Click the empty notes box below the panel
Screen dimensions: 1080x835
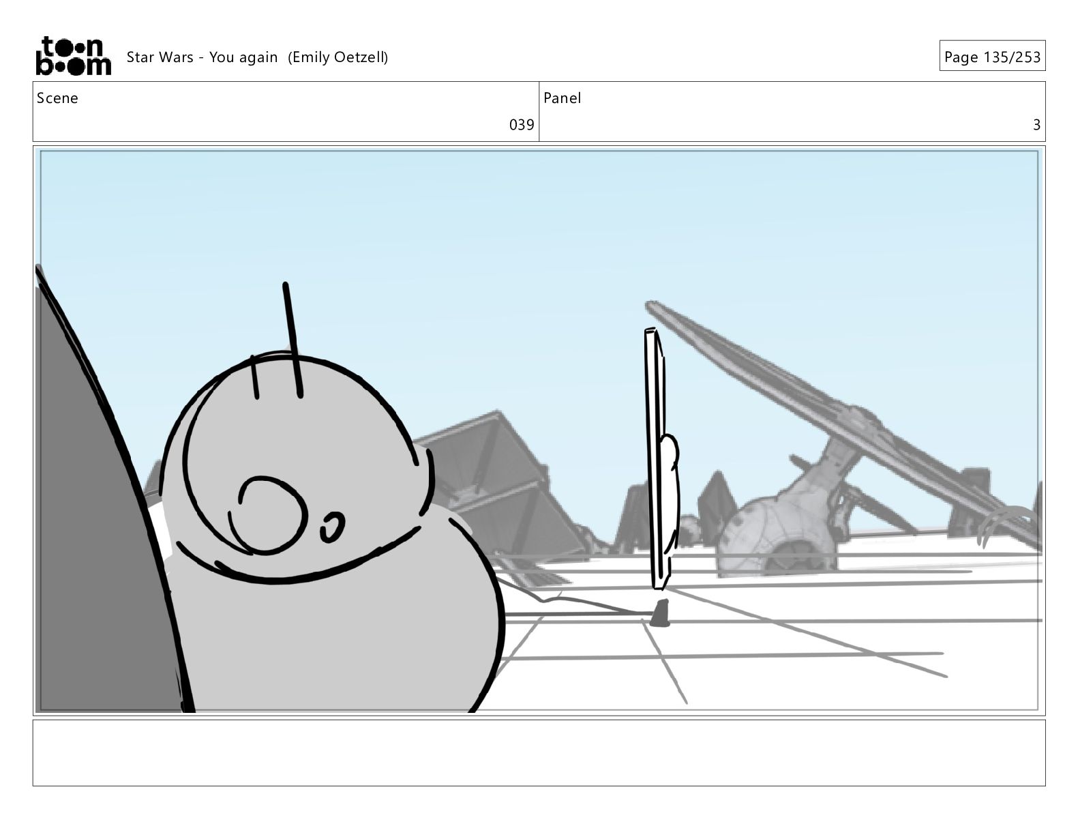[x=539, y=752]
